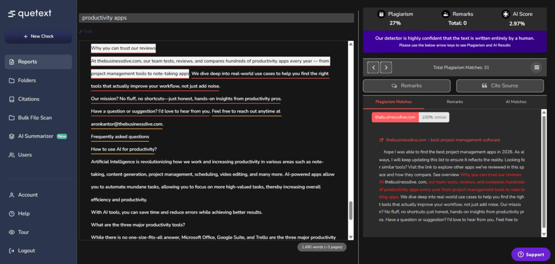
Task: Click matches panel scrollbar down arrow
Action: [x=544, y=234]
